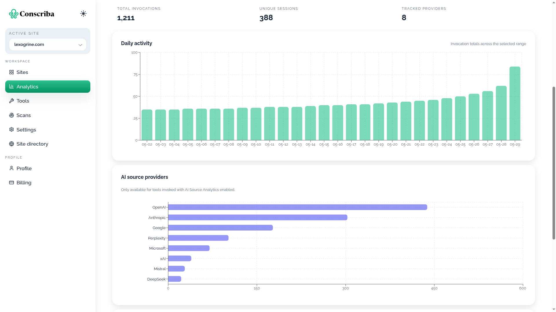The height and width of the screenshot is (312, 556).
Task: Open the Sites menu item
Action: pyautogui.click(x=48, y=72)
